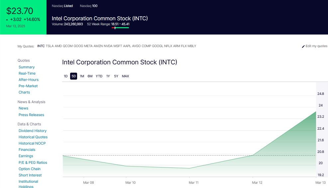Viewport: 328px width, 188px height.
Task: Open the Short Interest page
Action: click(30, 175)
